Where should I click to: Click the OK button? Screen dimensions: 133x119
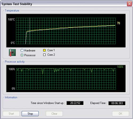(120, 114)
